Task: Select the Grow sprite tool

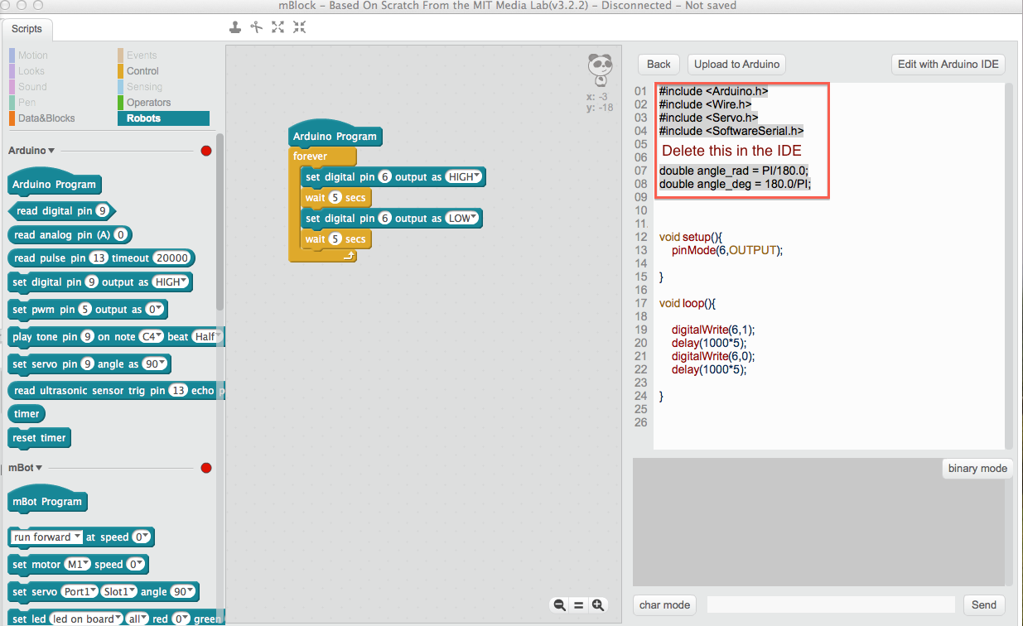Action: tap(278, 27)
